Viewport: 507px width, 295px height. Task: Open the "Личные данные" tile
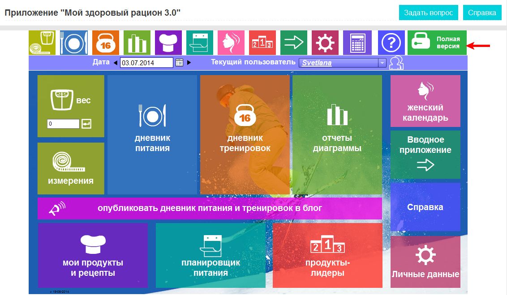425,262
